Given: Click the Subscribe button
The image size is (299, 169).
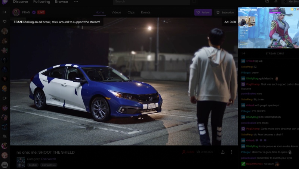Looking at the screenshot, I should tap(225, 12).
